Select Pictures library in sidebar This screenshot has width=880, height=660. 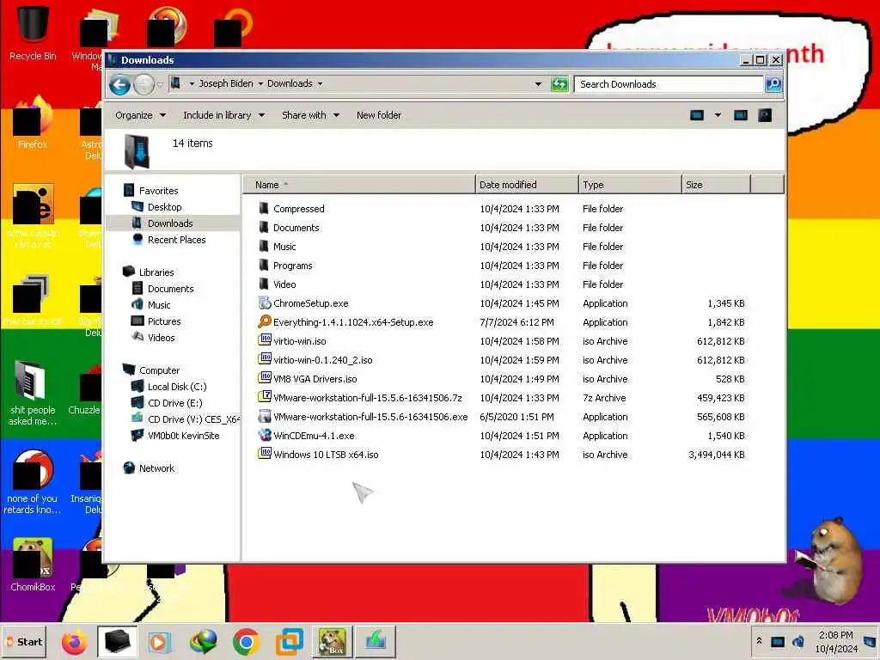pyautogui.click(x=164, y=321)
